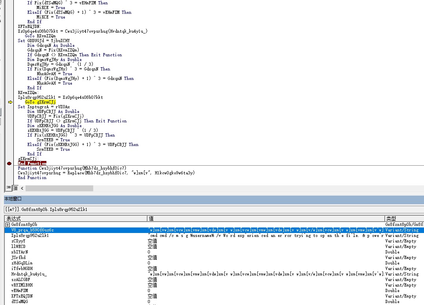Click the Function Cws3jiyt47ovpsrhug declaration line
424x305 pixels.
(72, 168)
